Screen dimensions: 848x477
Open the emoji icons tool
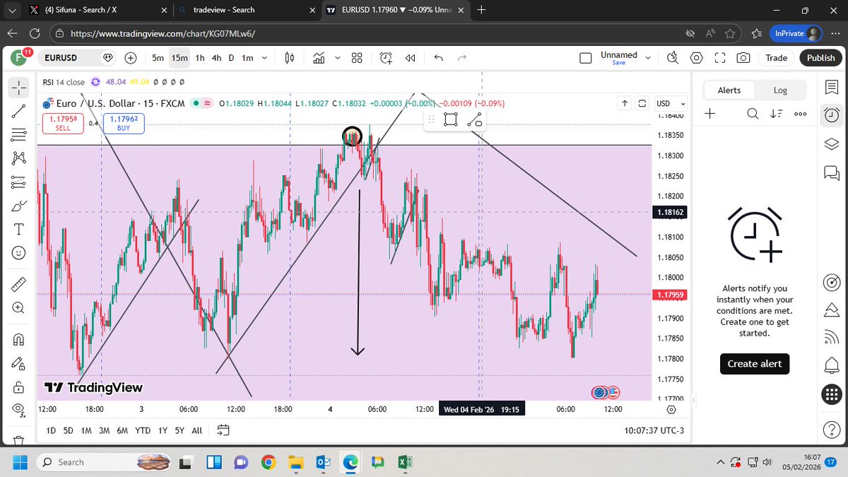(x=19, y=253)
